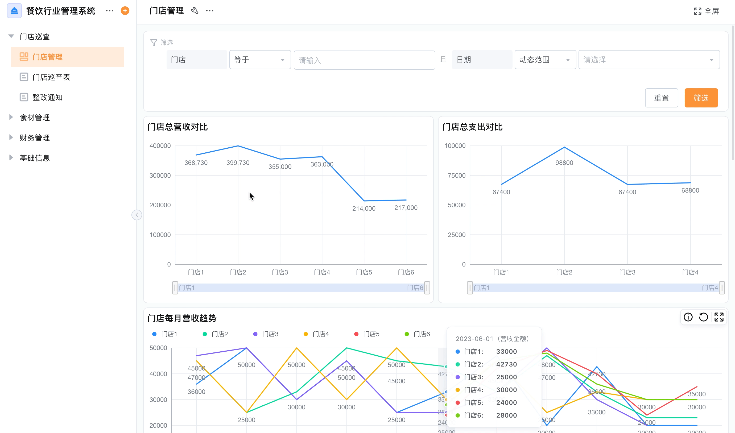Viewport: 735px width, 433px height.
Task: Click left zoom handle of 总支出 chart slider
Action: point(470,288)
